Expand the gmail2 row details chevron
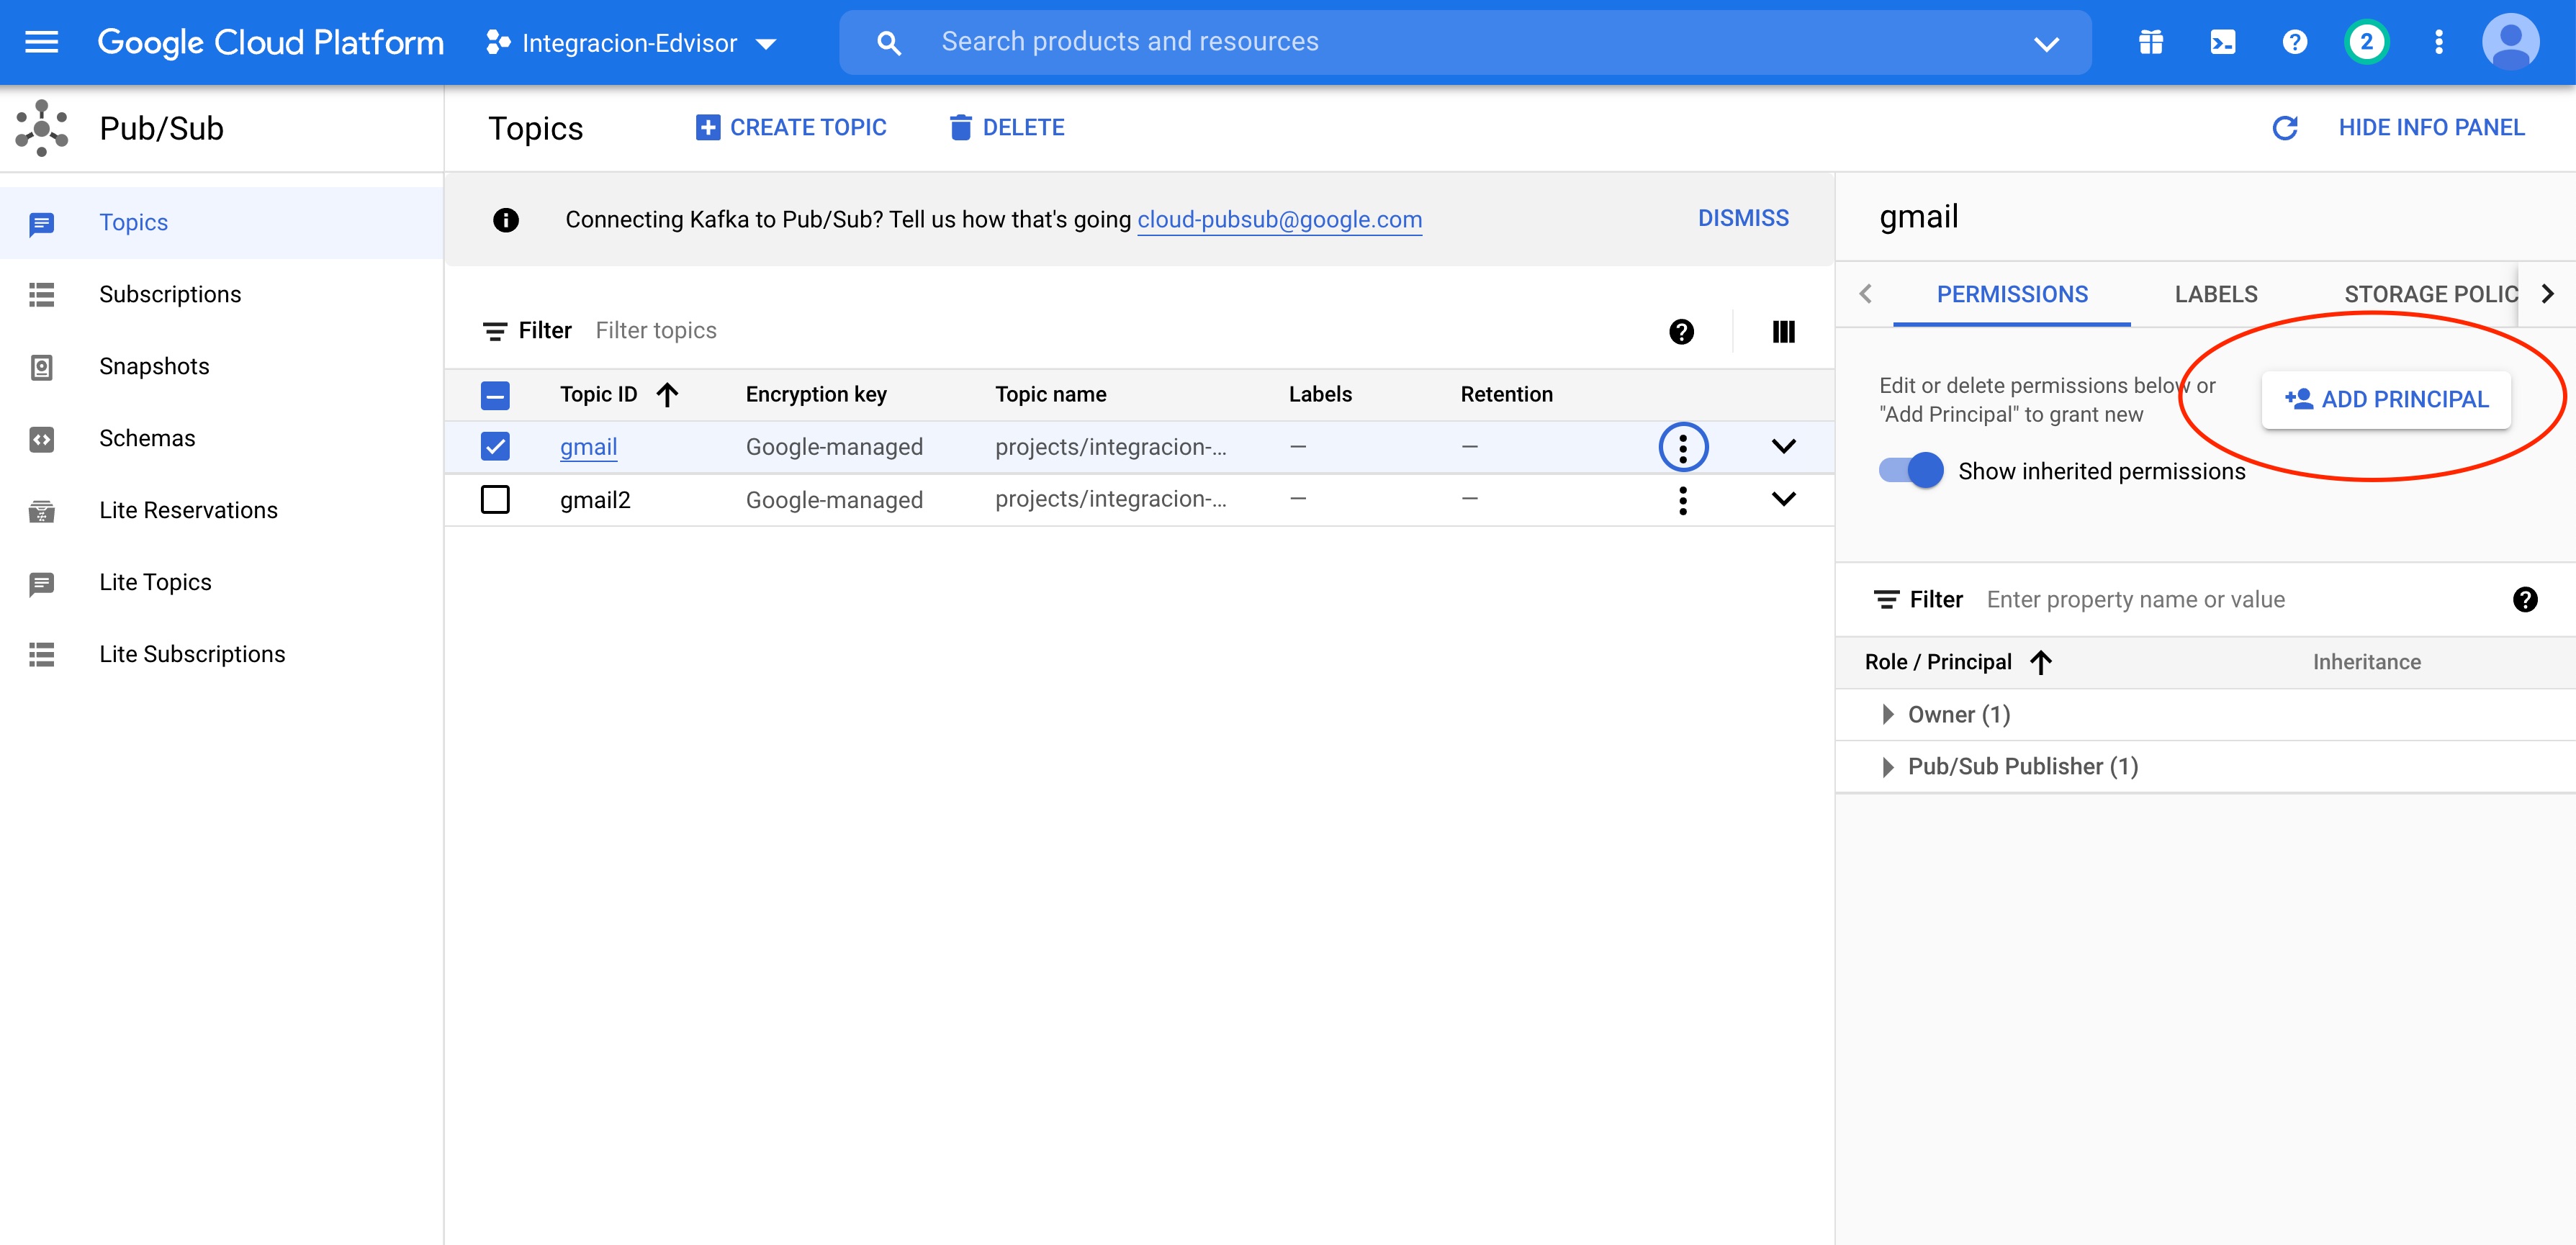2576x1245 pixels. [1783, 499]
